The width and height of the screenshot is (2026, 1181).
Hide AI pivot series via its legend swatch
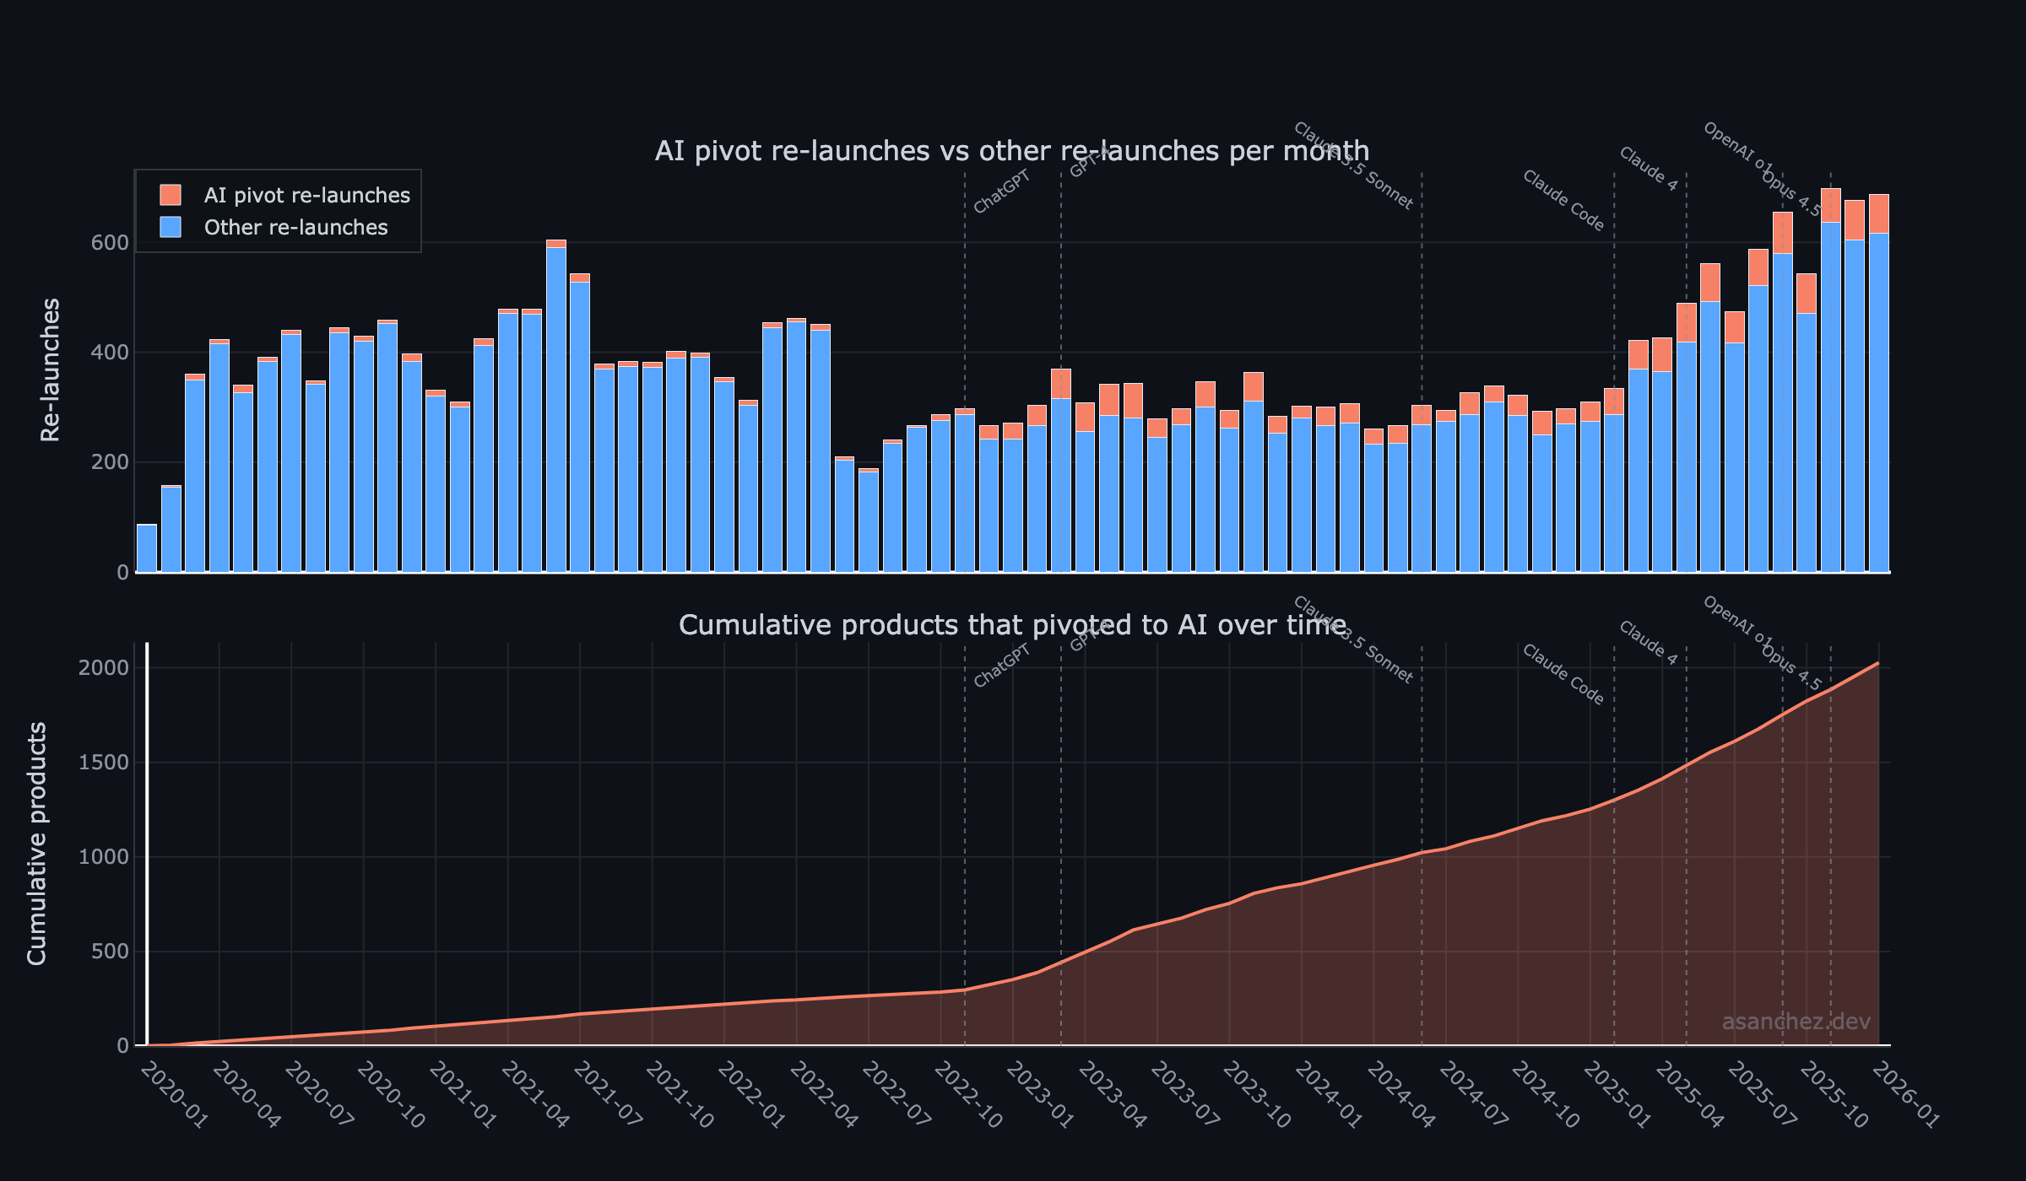(170, 195)
